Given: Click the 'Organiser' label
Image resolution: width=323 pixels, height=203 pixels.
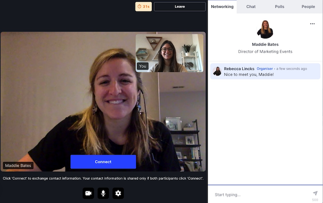Looking at the screenshot, I should pyautogui.click(x=264, y=69).
